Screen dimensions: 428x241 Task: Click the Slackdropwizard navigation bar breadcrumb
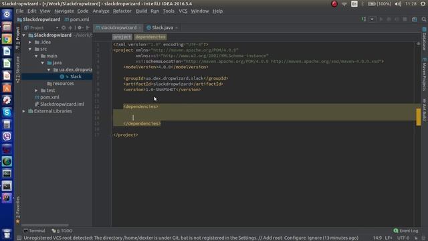[39, 19]
